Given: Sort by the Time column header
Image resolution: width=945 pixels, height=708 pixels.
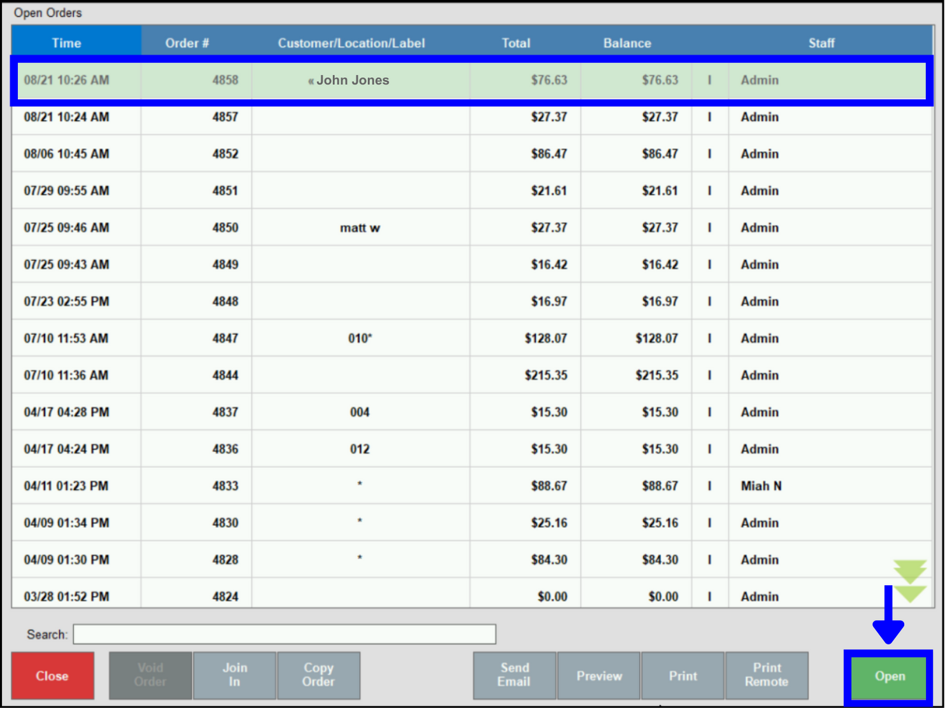Looking at the screenshot, I should (x=66, y=43).
